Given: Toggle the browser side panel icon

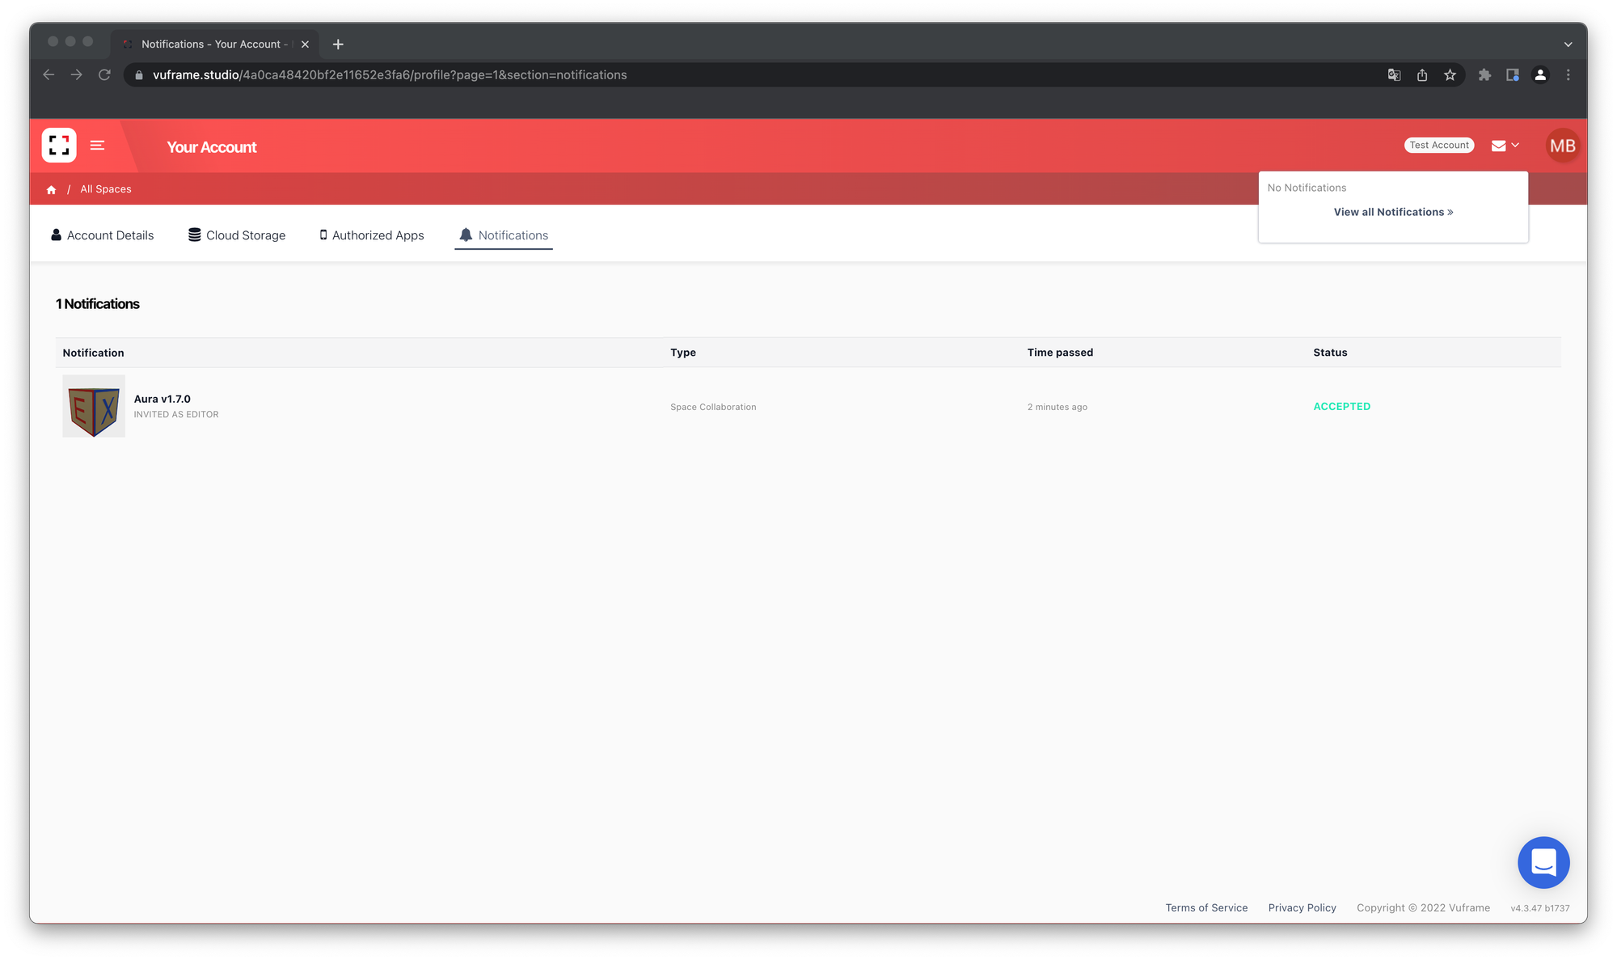Looking at the screenshot, I should [1513, 74].
